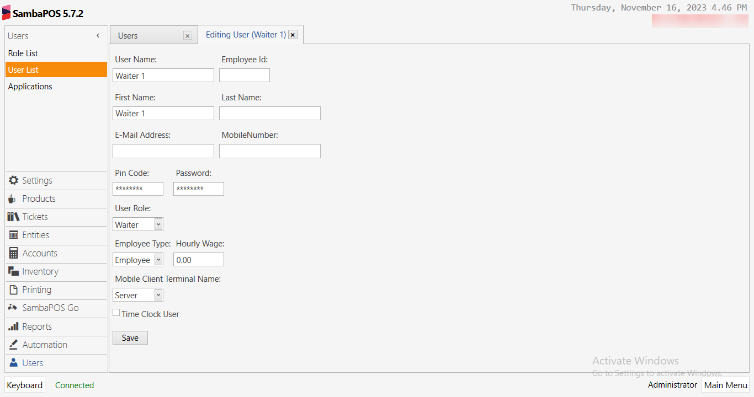Open the Main Menu
This screenshot has width=754, height=397.
point(725,385)
